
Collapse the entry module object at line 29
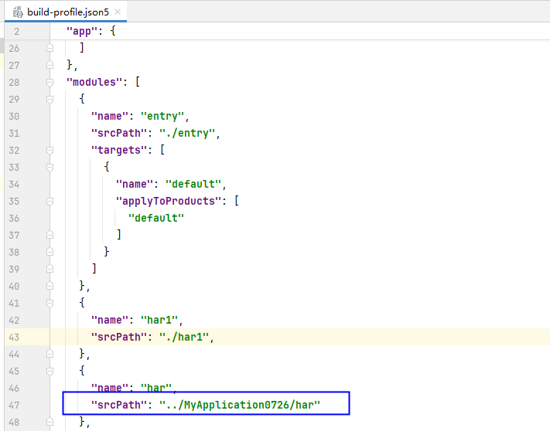point(51,100)
